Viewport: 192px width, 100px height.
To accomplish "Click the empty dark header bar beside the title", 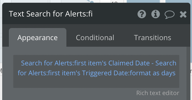I will tap(115, 14).
